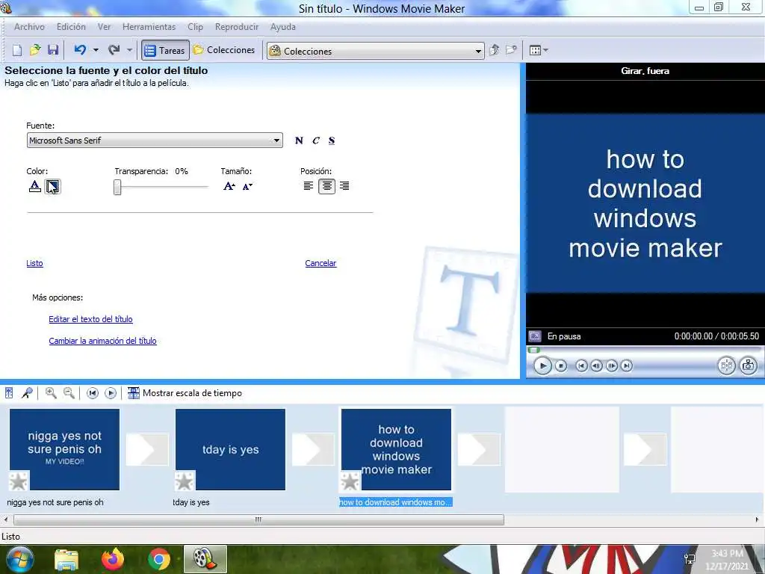
Task: Step to the previous frame
Action: click(x=596, y=365)
